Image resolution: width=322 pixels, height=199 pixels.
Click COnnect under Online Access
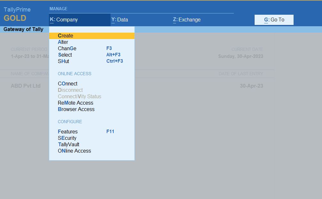pos(67,84)
